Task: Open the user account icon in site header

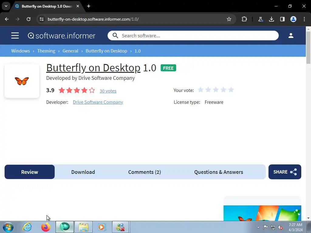Action: pyautogui.click(x=291, y=36)
